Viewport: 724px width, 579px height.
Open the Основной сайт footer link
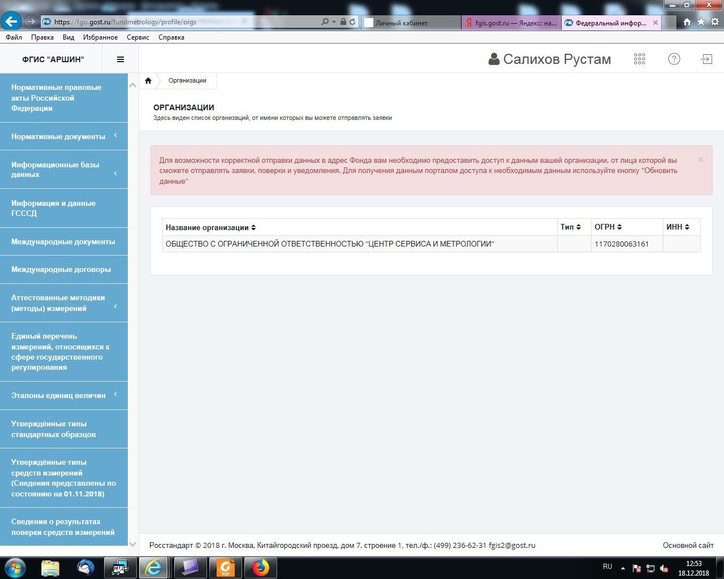tap(688, 545)
